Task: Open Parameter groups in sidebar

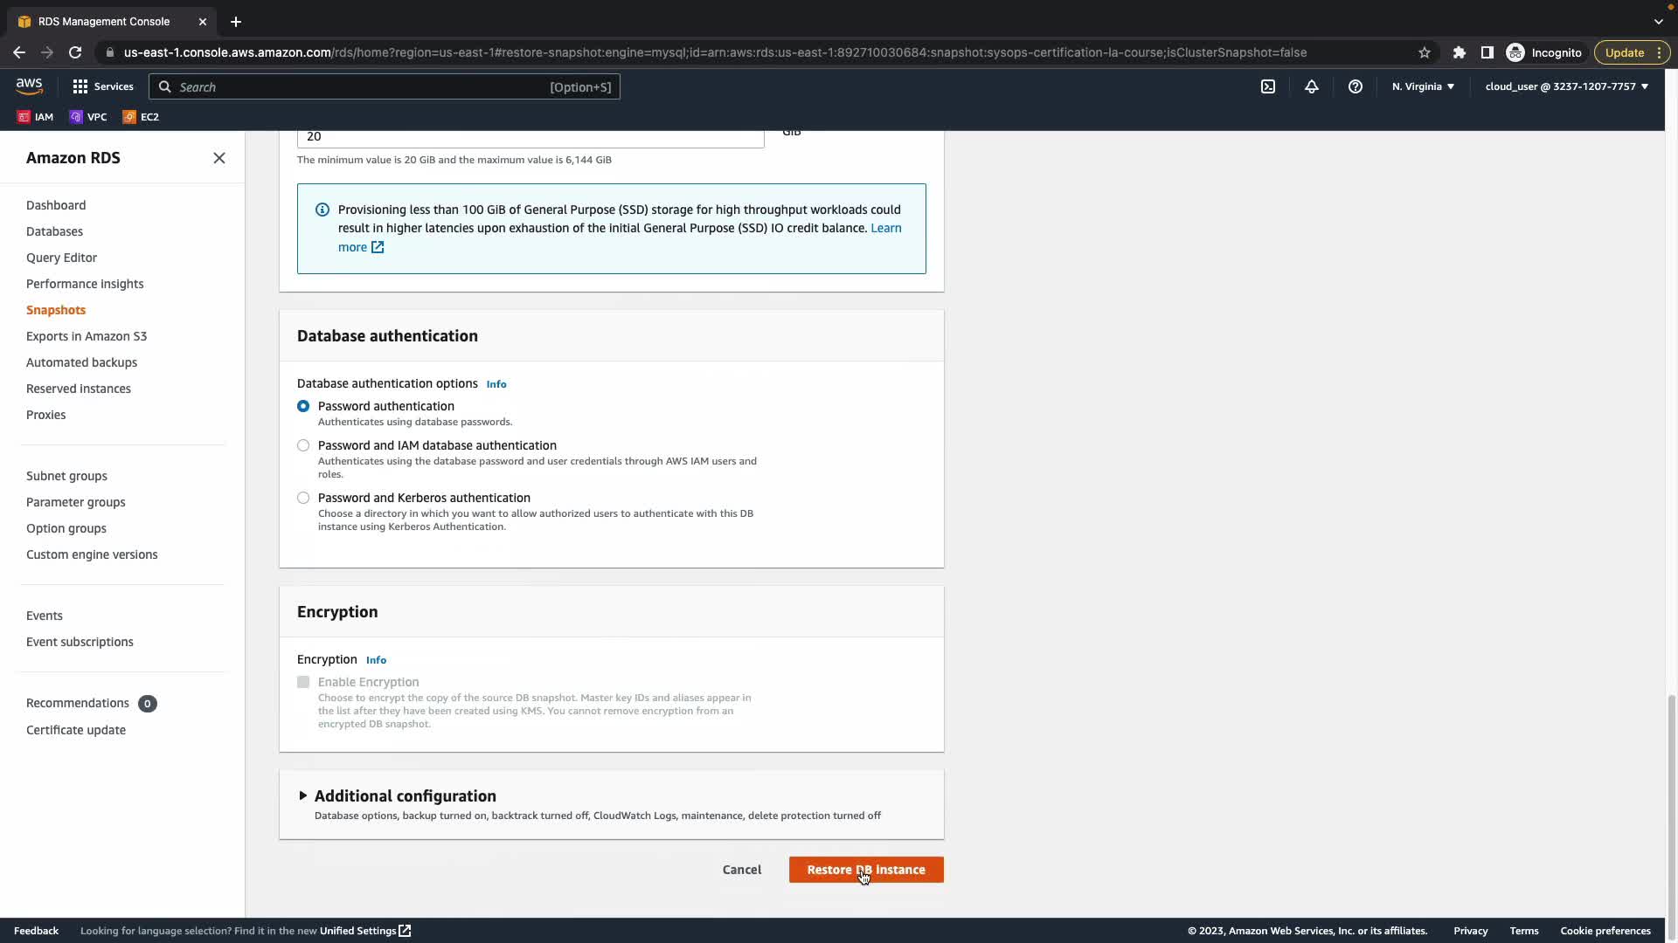Action: click(x=76, y=502)
